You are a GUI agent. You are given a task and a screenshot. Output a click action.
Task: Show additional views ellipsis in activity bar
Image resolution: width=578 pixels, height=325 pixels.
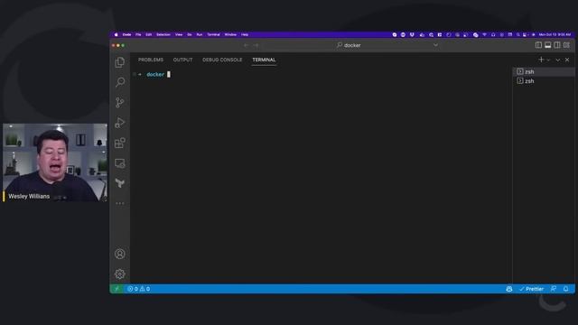120,203
